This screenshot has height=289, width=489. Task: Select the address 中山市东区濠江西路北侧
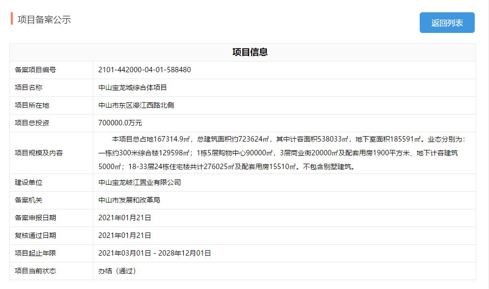[x=136, y=105]
